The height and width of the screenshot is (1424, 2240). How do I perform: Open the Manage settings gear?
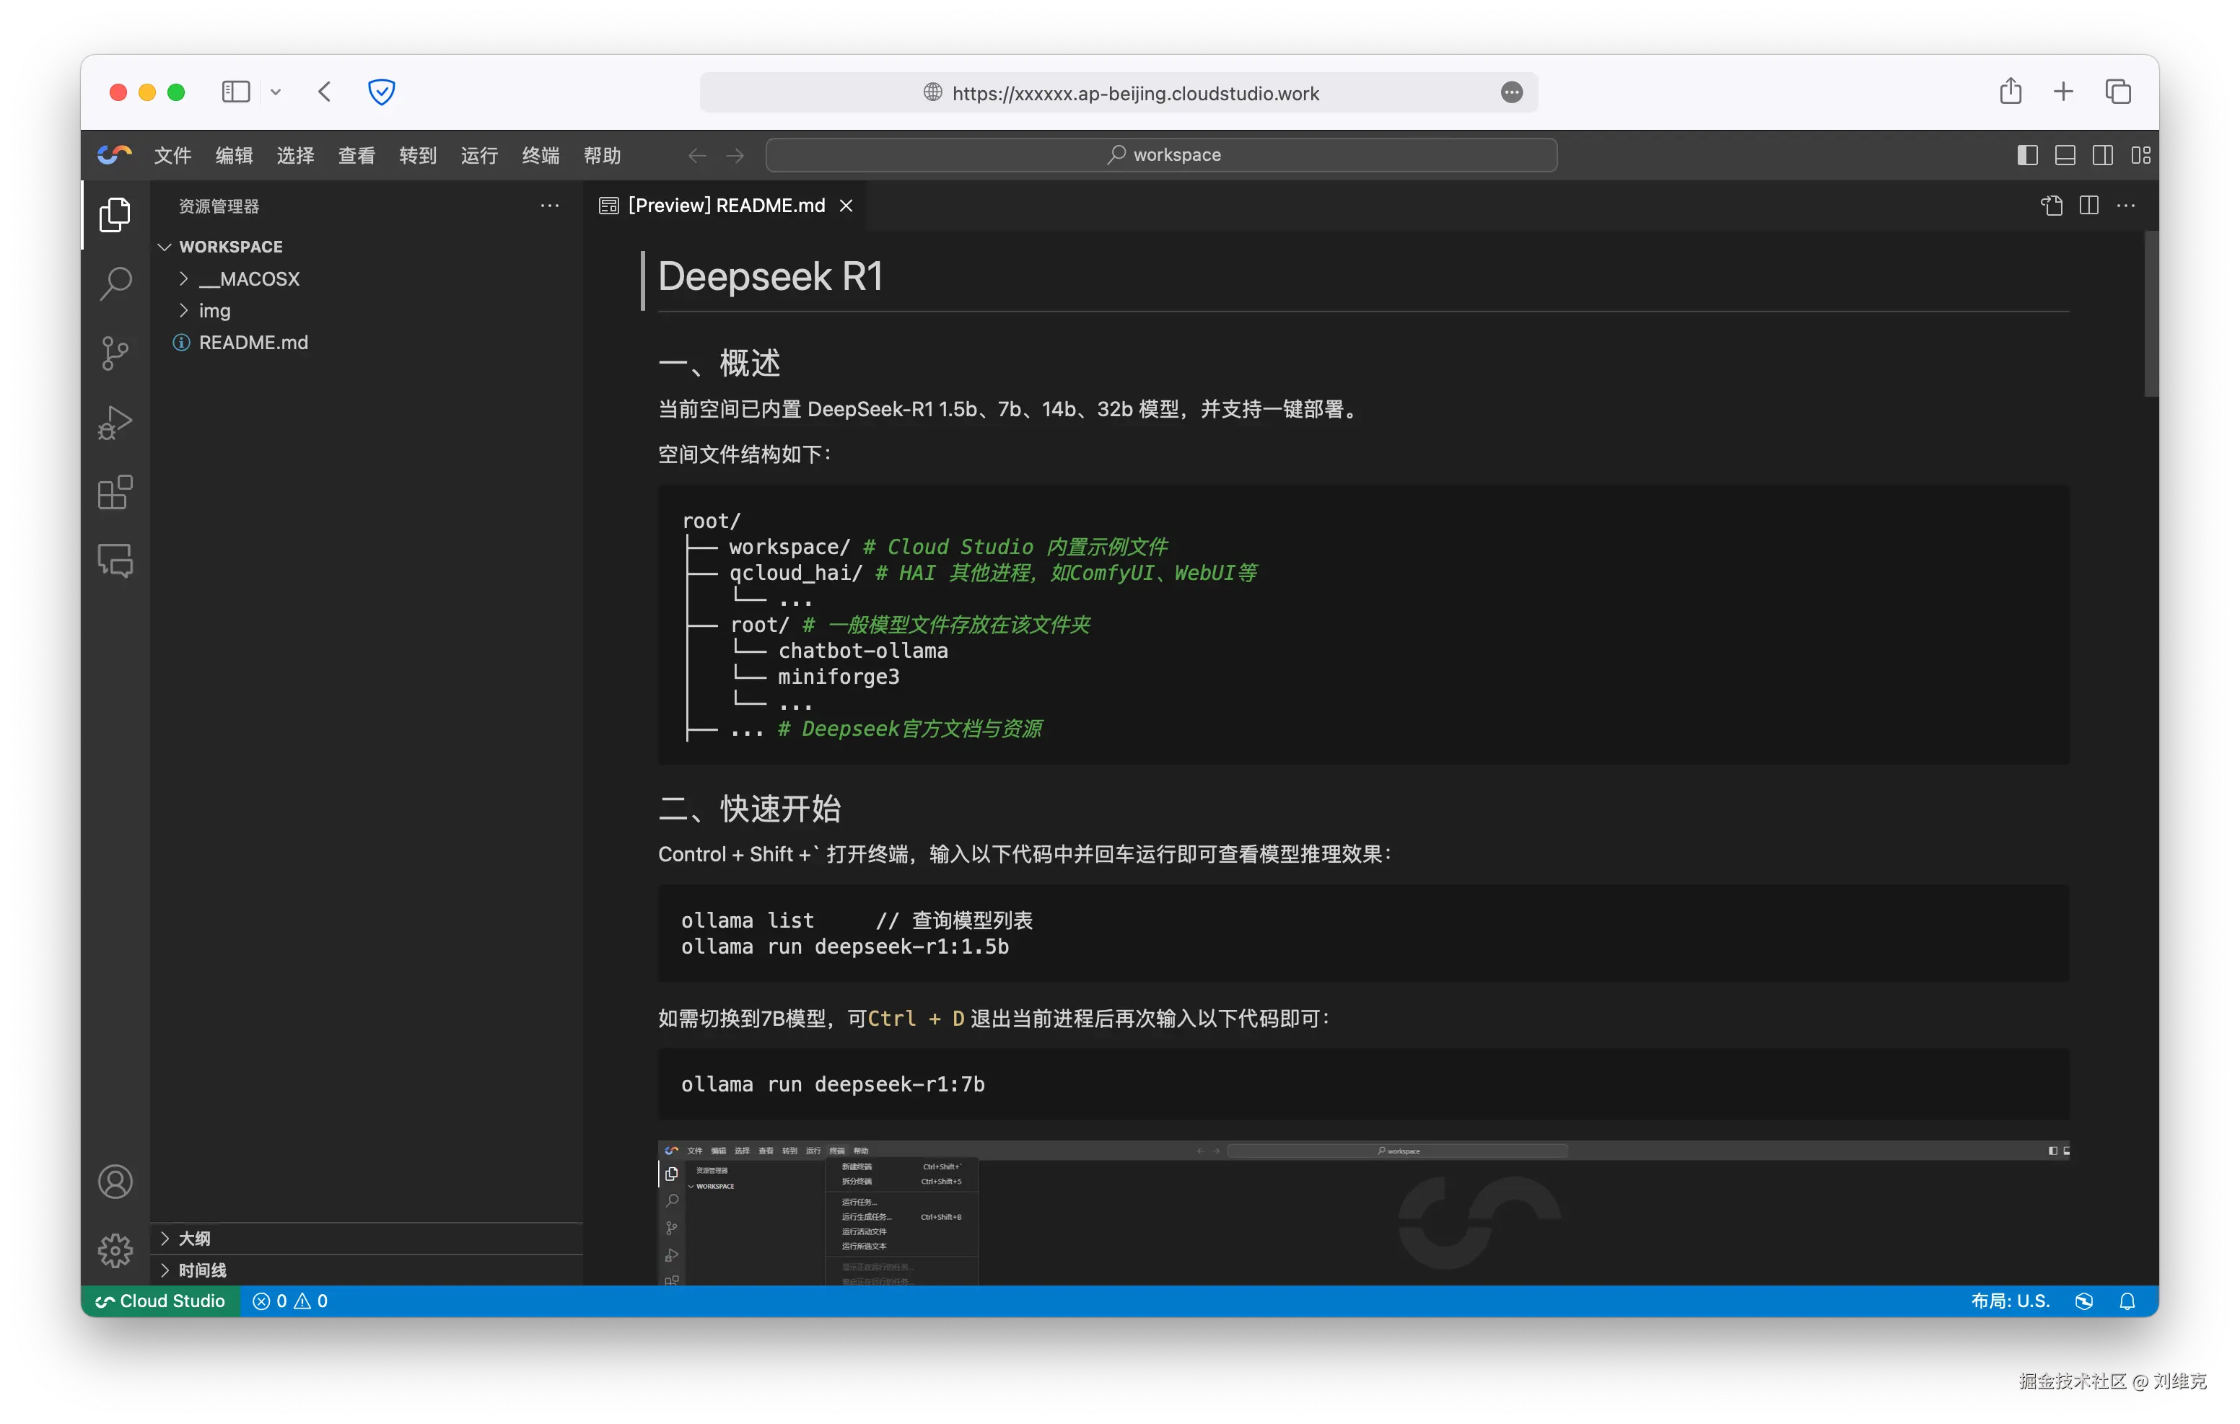click(115, 1251)
